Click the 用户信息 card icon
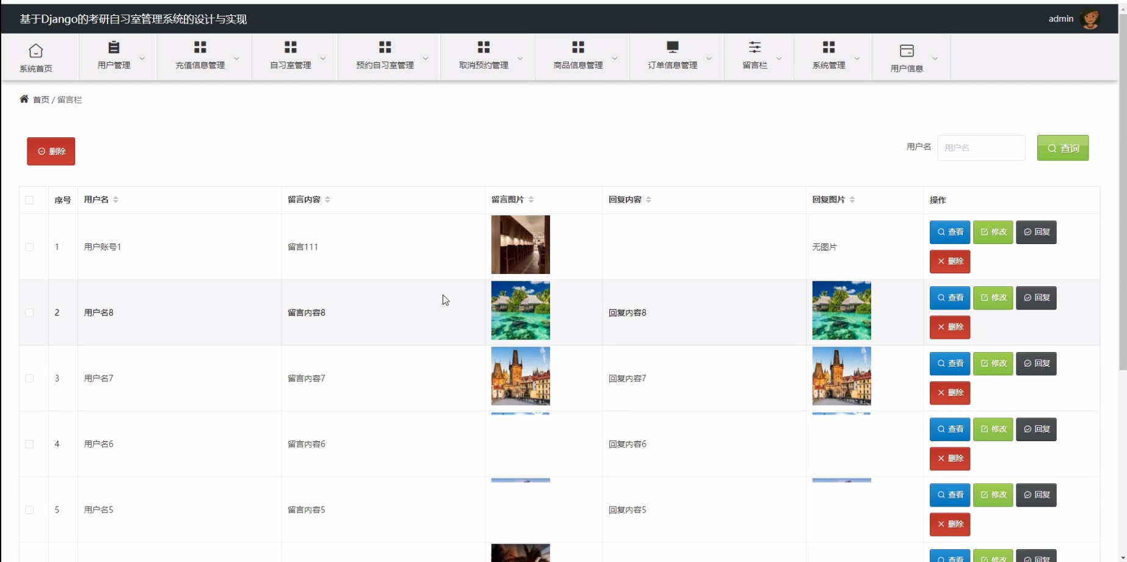 pos(907,51)
